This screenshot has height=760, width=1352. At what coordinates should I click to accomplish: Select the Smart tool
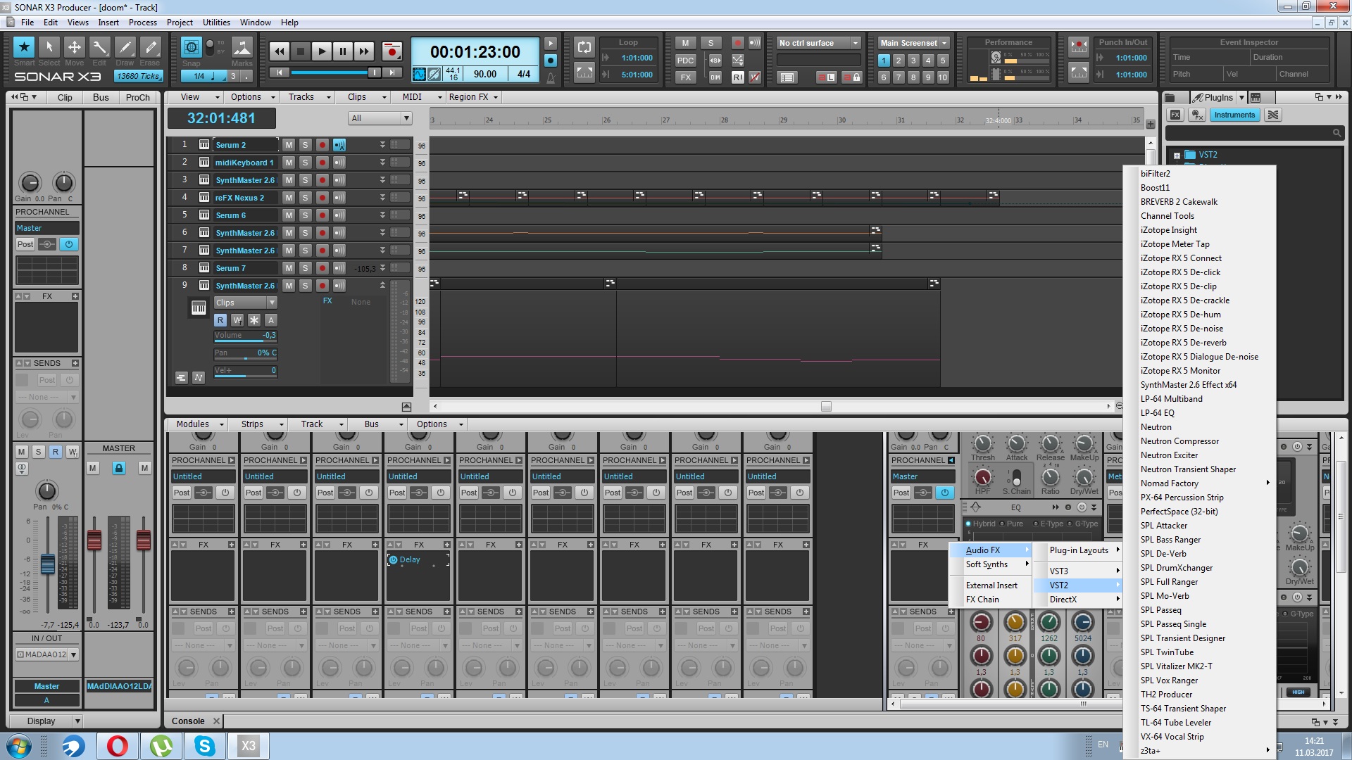(24, 47)
